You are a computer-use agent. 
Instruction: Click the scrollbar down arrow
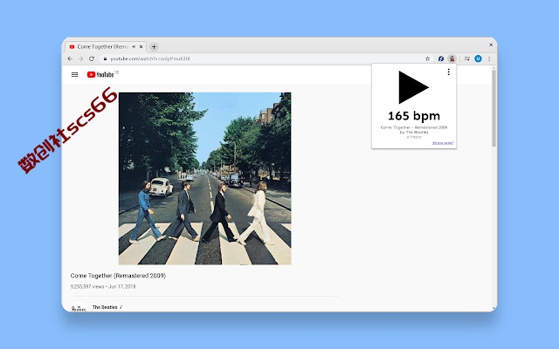tap(493, 308)
